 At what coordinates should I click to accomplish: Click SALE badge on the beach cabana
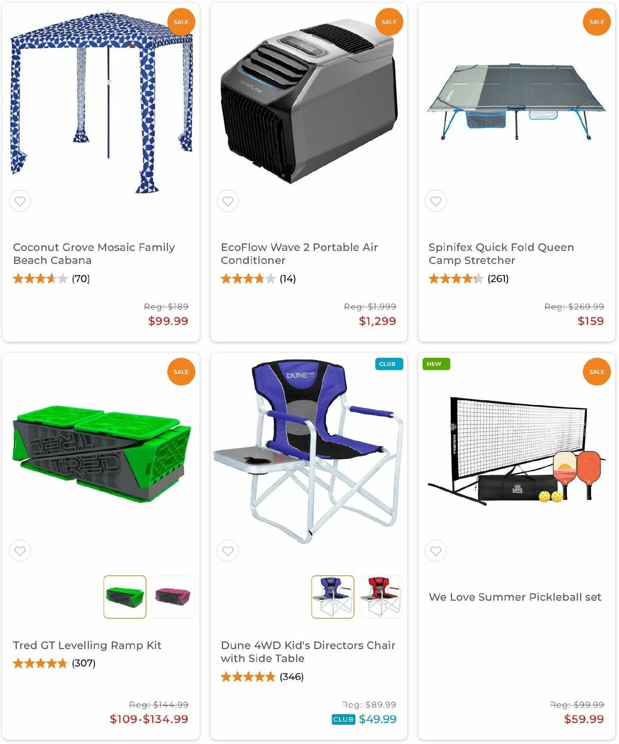coord(181,22)
